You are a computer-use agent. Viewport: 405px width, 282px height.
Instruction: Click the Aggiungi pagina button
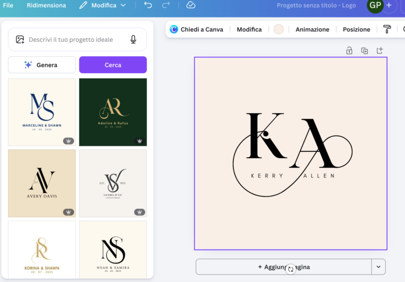[x=283, y=267]
